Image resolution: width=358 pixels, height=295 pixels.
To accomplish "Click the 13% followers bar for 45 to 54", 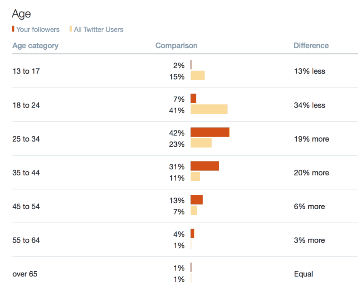I will 196,200.
